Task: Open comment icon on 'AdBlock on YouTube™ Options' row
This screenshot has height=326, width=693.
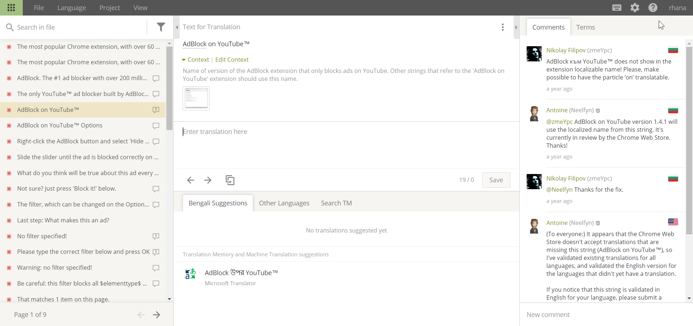Action: tap(156, 126)
